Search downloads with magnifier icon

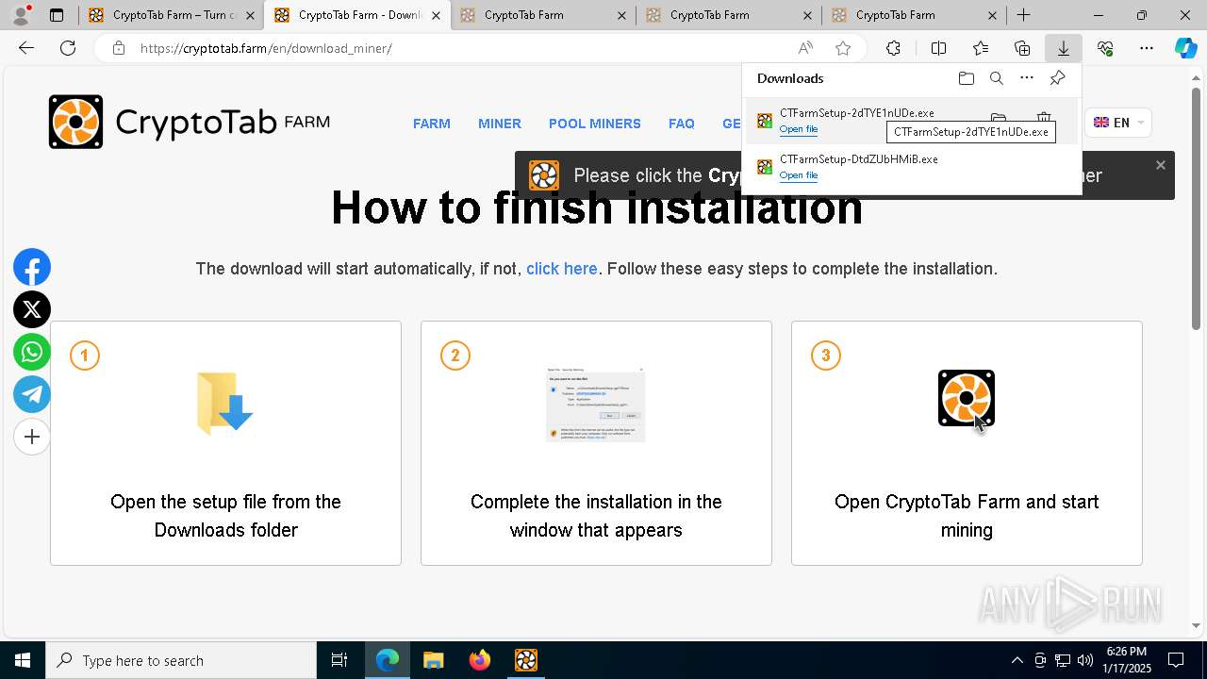pyautogui.click(x=997, y=78)
